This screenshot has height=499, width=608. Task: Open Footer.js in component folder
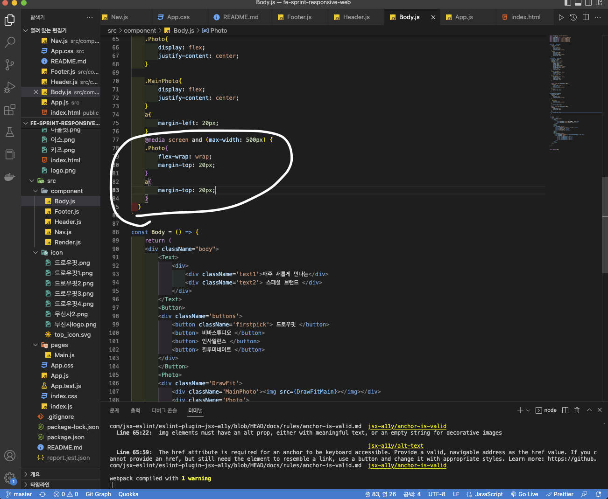click(x=67, y=212)
